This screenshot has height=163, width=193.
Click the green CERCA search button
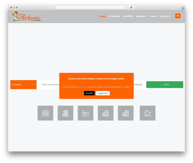(165, 85)
